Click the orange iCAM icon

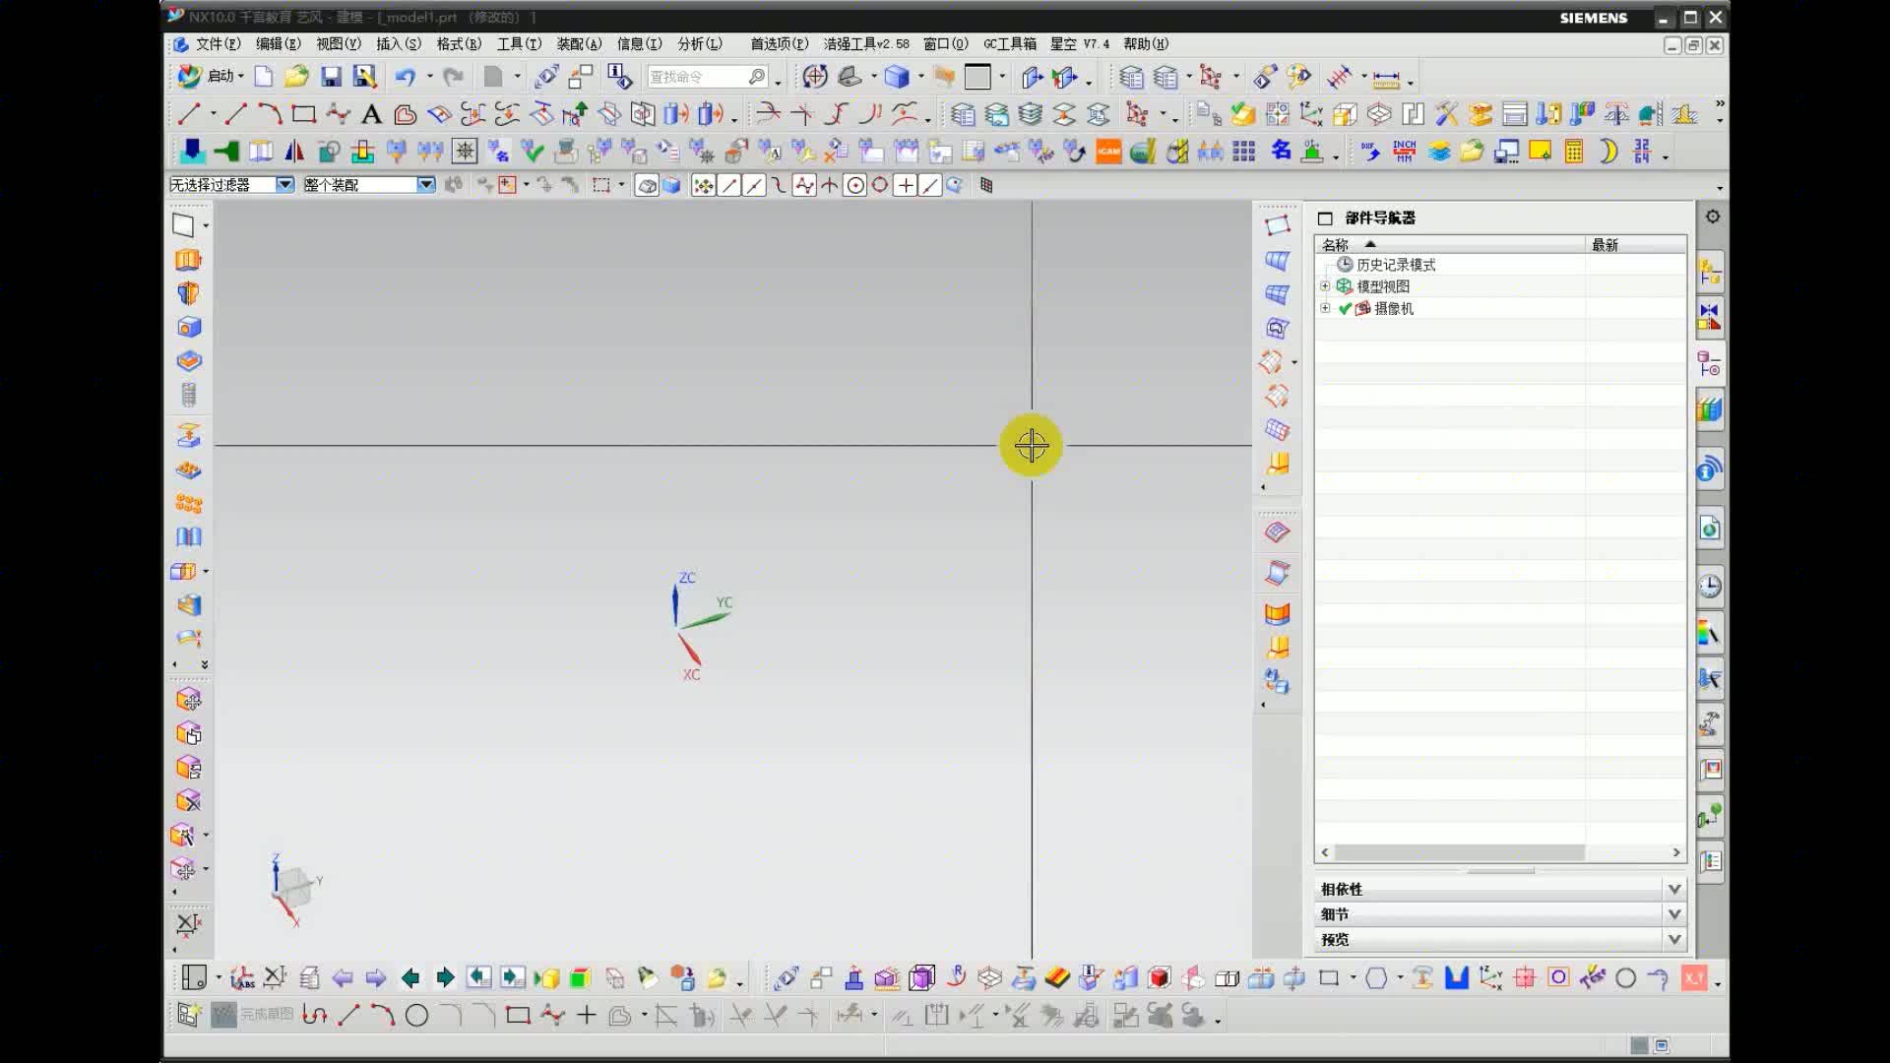[1108, 152]
